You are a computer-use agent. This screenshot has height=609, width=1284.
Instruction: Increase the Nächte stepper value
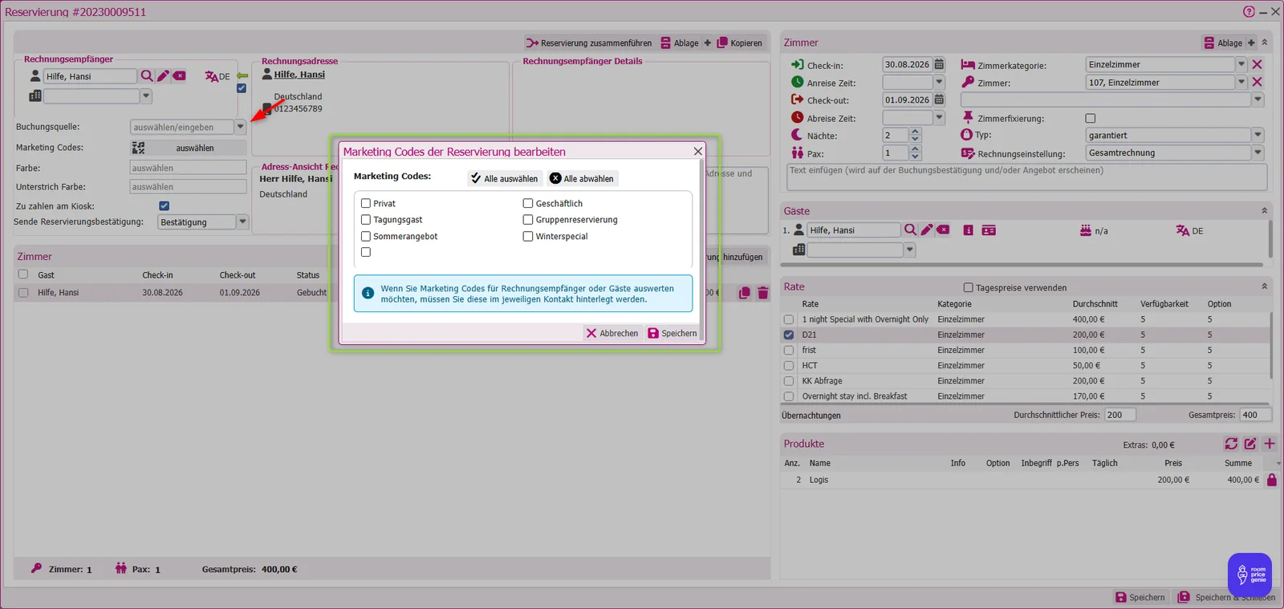(916, 132)
